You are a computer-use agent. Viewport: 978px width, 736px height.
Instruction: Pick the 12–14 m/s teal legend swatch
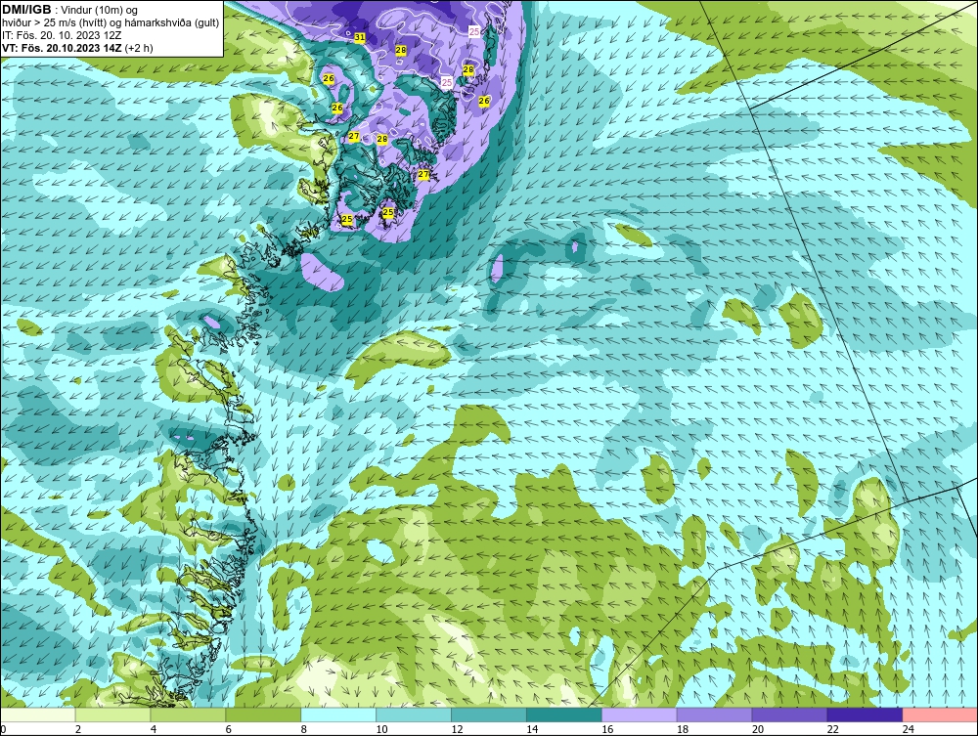488,714
